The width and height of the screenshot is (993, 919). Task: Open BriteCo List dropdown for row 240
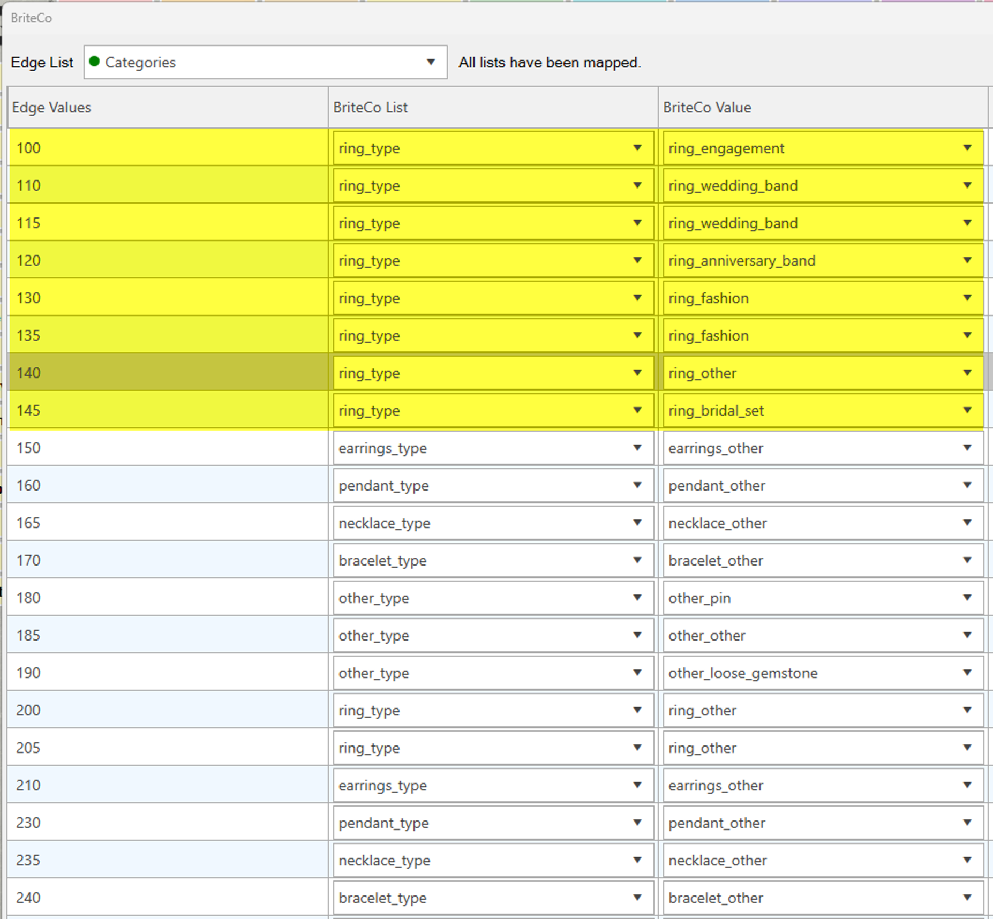pos(637,898)
